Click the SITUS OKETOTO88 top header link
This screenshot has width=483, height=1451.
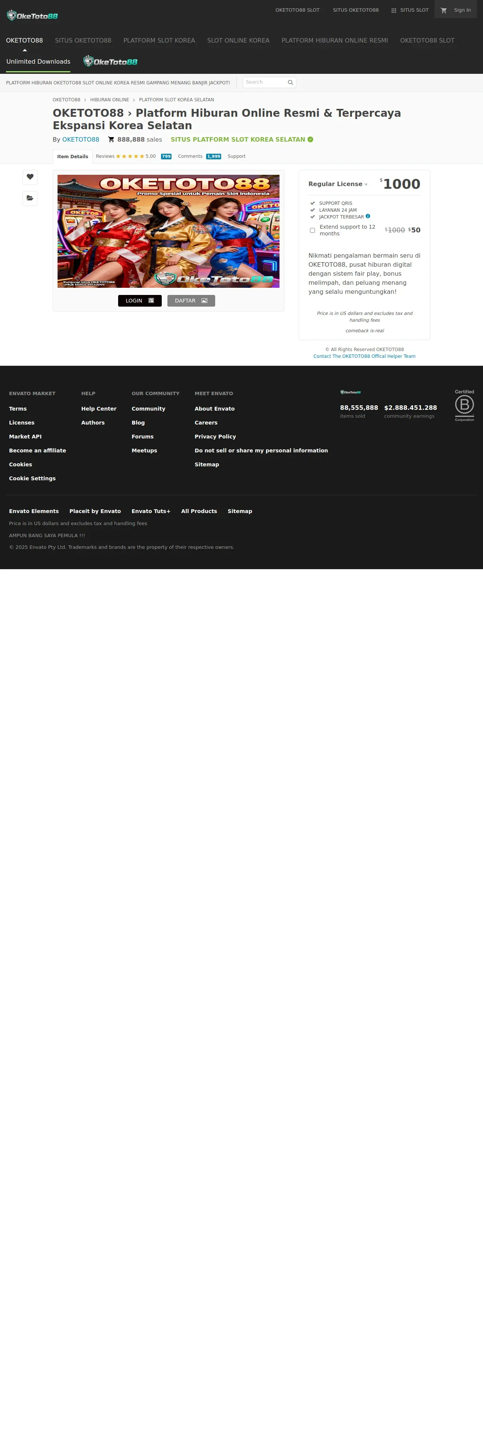(356, 10)
